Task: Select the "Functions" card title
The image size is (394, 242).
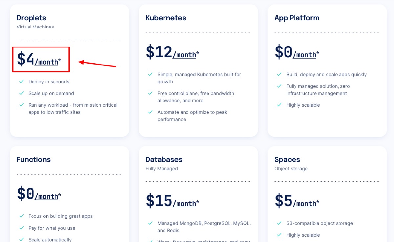Action: (x=33, y=159)
